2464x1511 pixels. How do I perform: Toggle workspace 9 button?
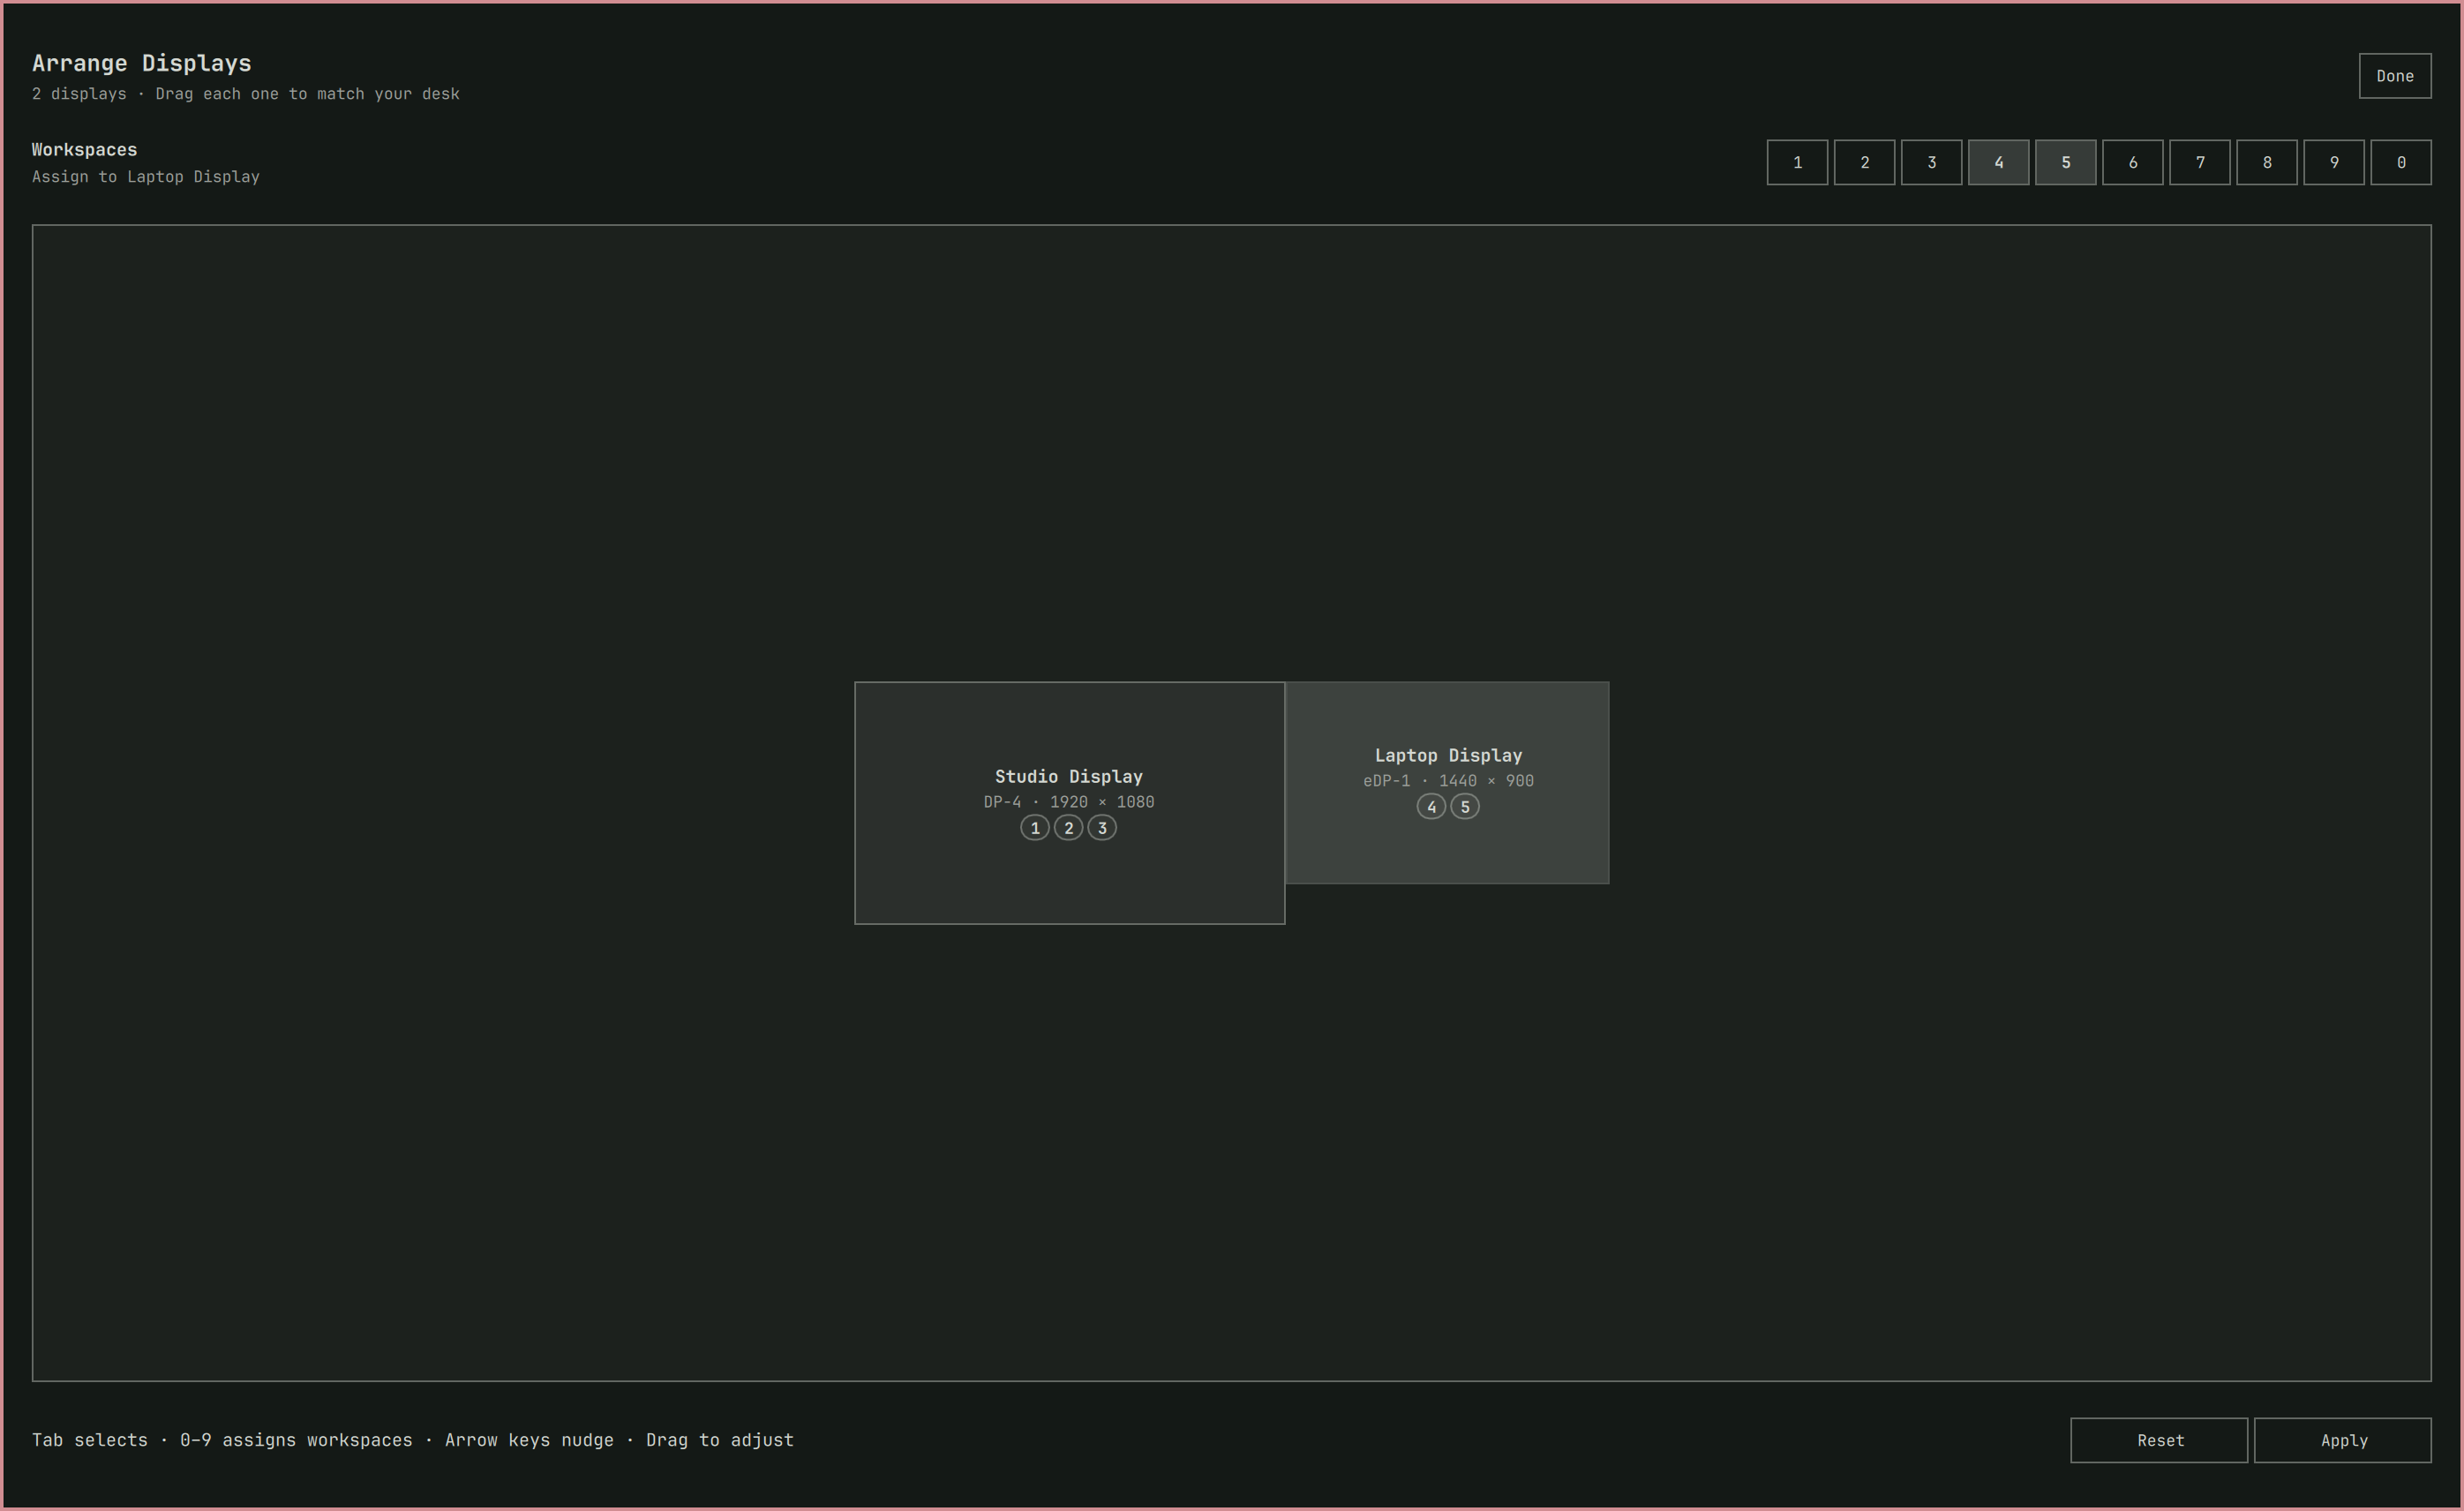[x=2333, y=162]
